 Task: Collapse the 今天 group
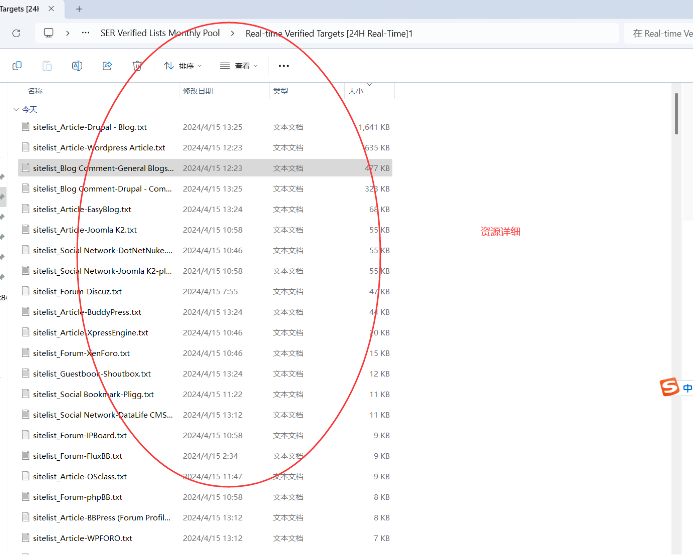[16, 109]
